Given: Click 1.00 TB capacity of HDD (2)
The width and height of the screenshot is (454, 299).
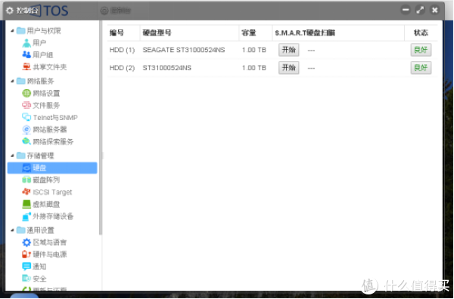Looking at the screenshot, I should pyautogui.click(x=254, y=68).
